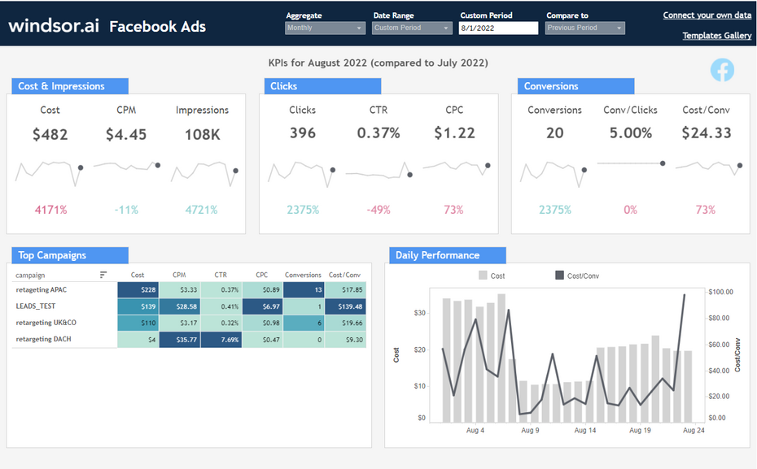Click the $228 cost cell

138,289
